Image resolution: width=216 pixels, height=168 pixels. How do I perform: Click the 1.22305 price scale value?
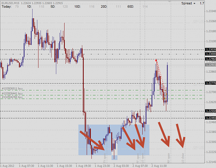coord(211,142)
